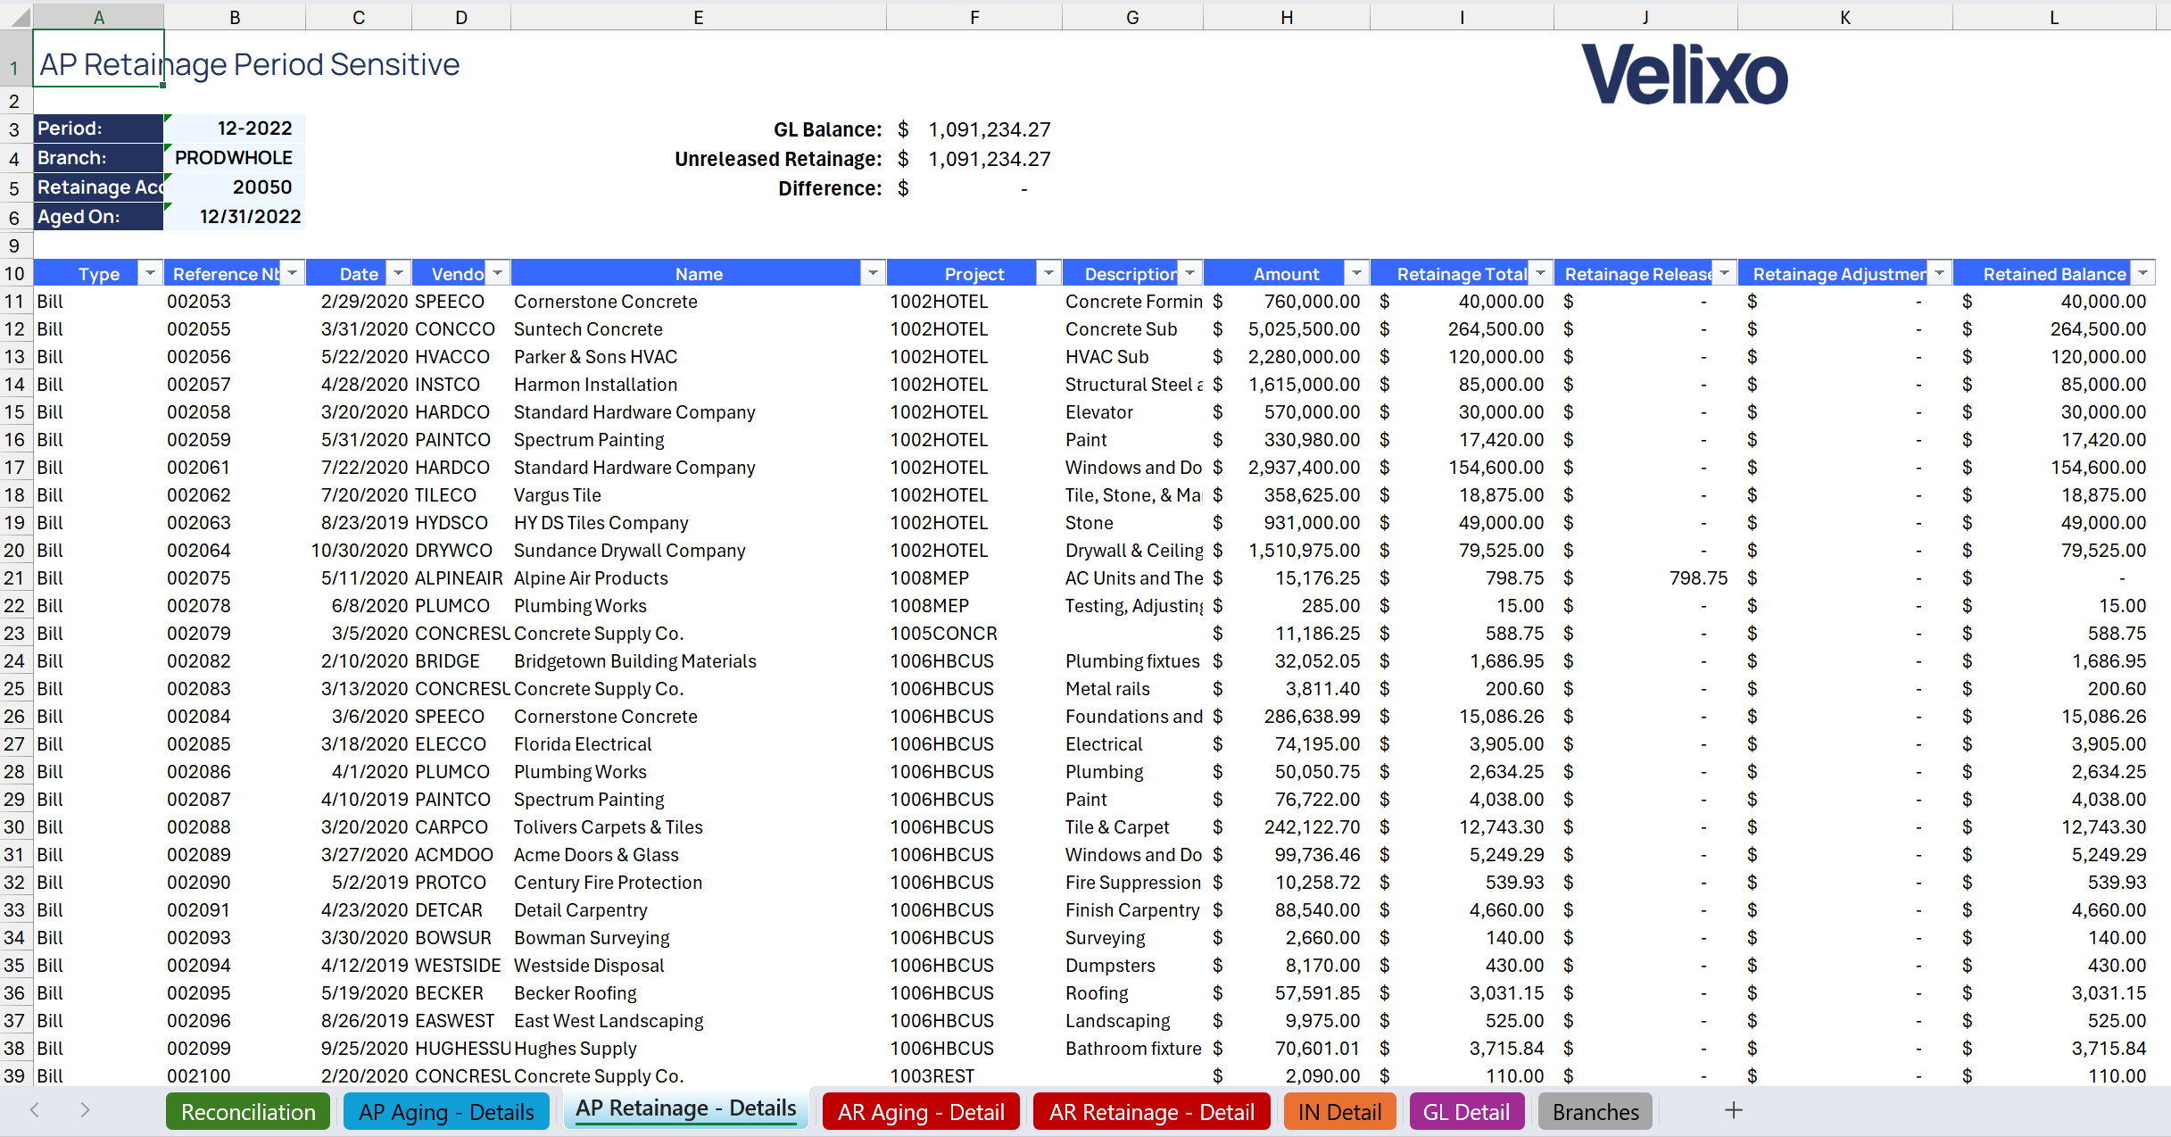Click the Velixo logo

click(x=1684, y=74)
